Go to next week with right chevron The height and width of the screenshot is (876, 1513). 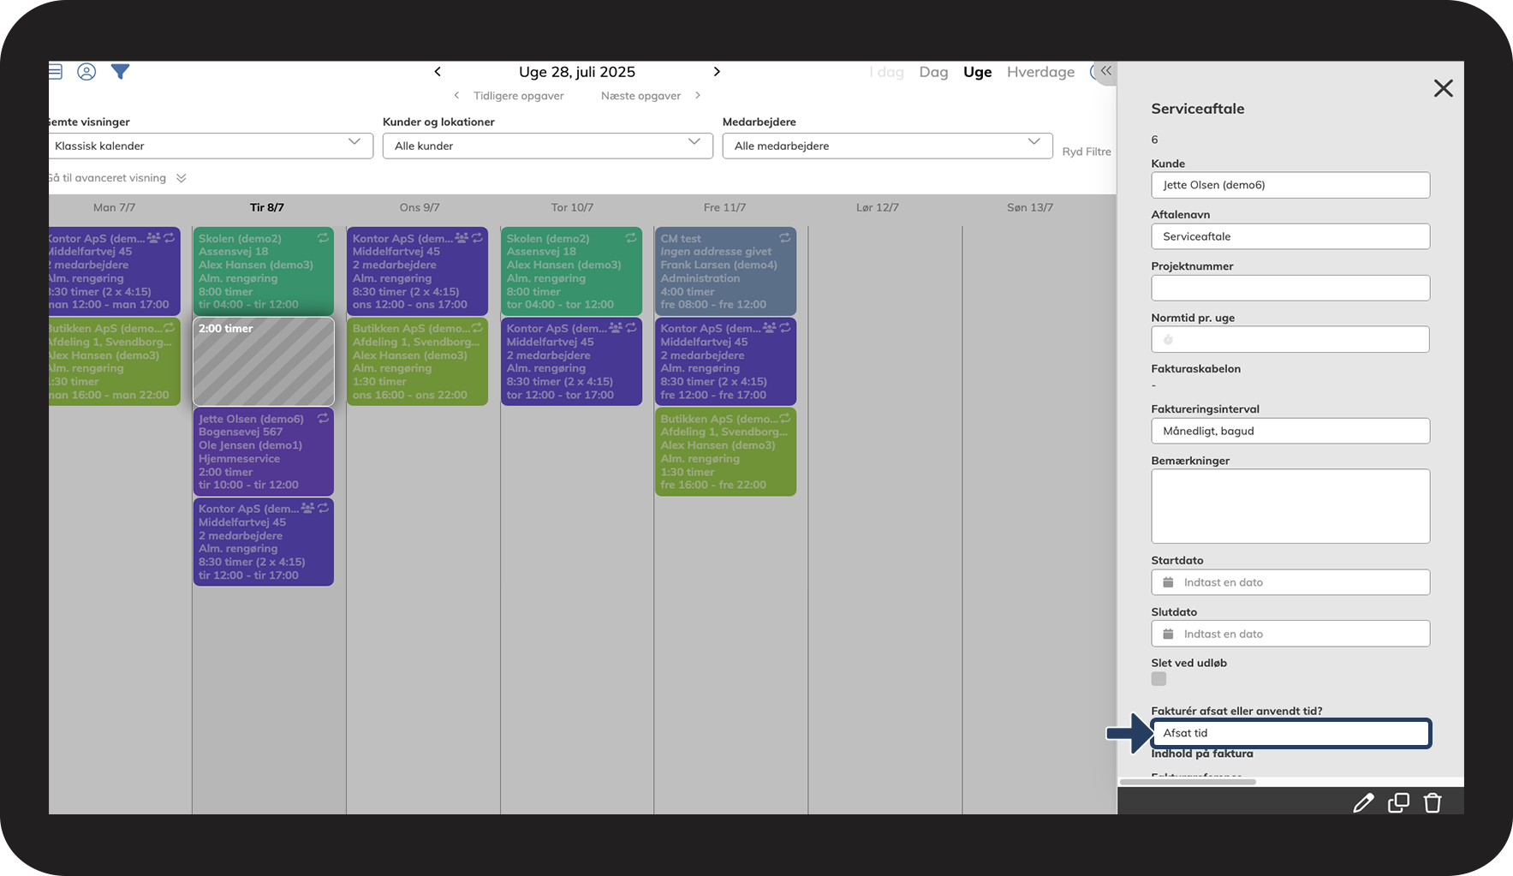point(717,72)
